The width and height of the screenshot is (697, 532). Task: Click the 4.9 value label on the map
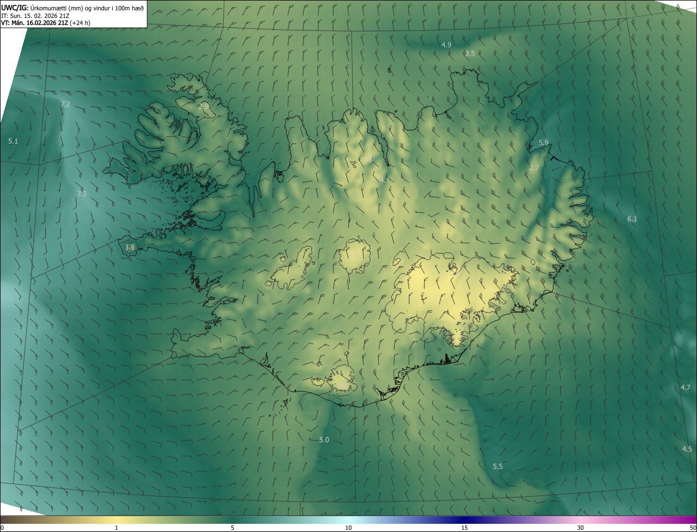[x=447, y=45]
